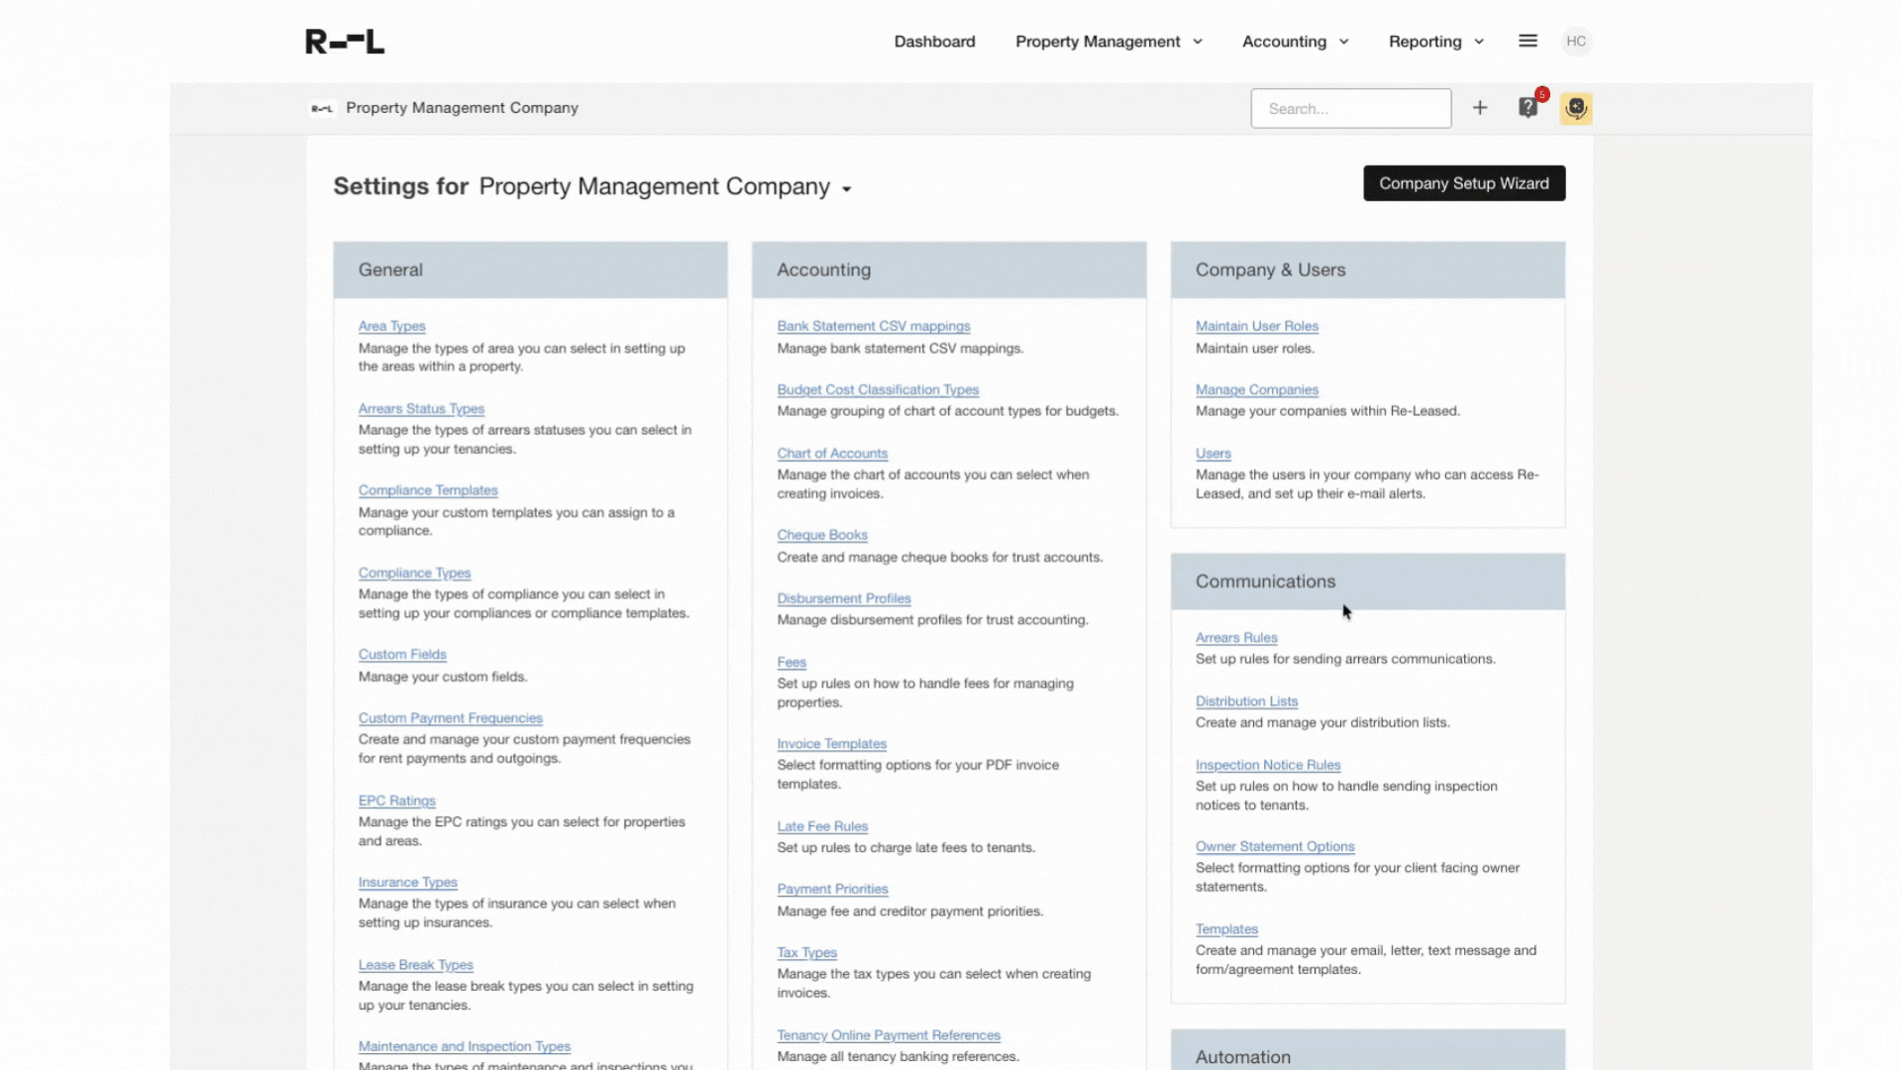Open company selector dropdown in Settings title

point(847,189)
